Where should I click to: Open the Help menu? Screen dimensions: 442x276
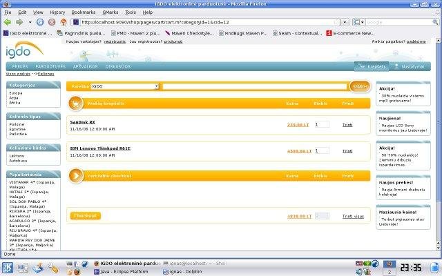[147, 12]
